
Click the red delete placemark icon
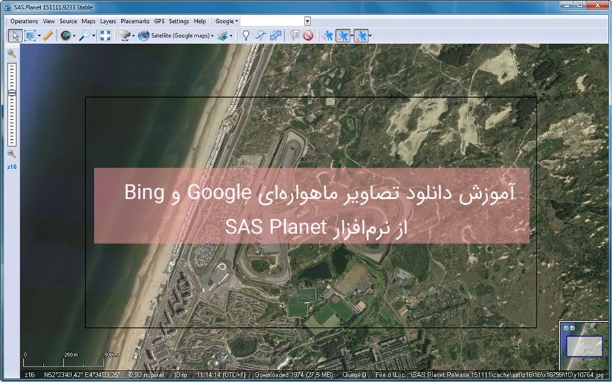[308, 35]
